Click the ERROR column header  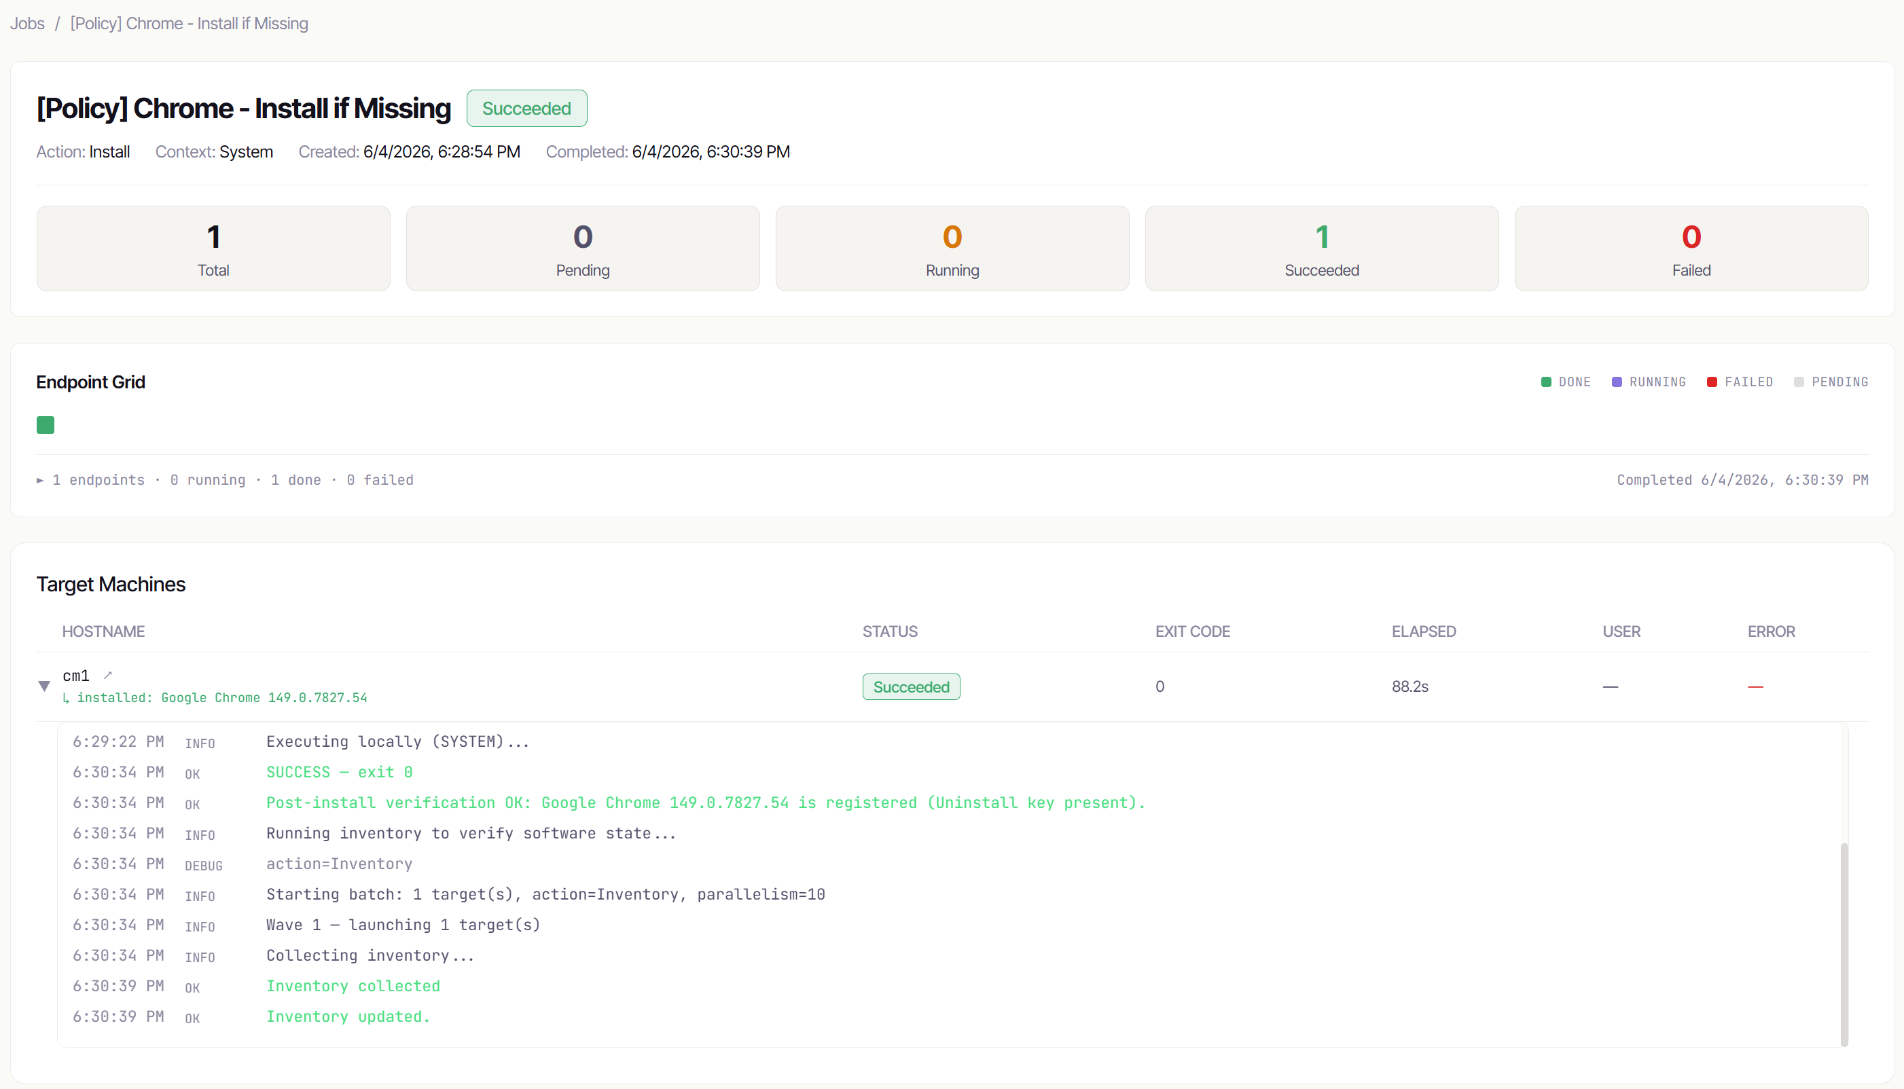1771,631
